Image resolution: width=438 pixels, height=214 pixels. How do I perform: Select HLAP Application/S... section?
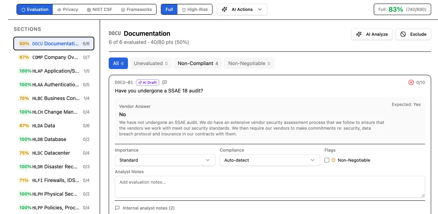point(54,71)
